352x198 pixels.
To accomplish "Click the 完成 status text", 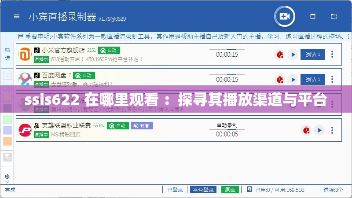I will [x=10, y=190].
